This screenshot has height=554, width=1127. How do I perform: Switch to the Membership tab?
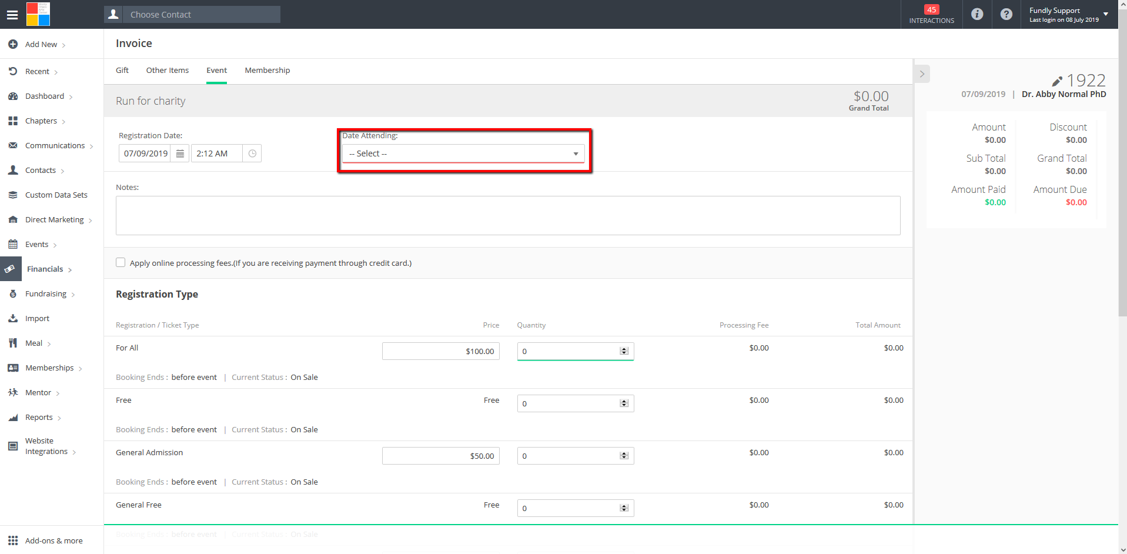click(267, 70)
